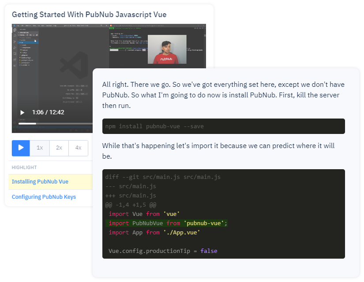
Task: Click the diff --git src/main.js line
Action: tap(163, 177)
